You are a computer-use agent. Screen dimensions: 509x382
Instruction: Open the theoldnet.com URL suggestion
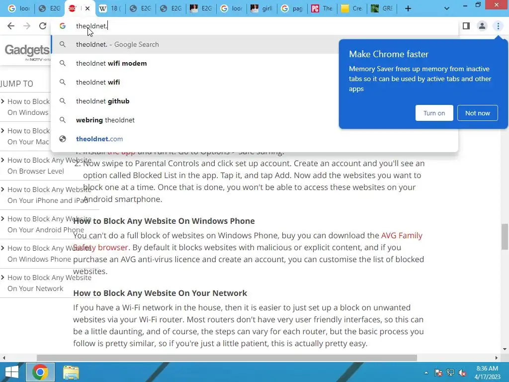(x=254, y=139)
